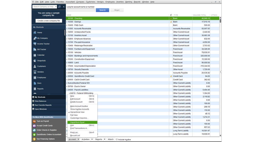The height and width of the screenshot is (142, 253).
Task: Click lightning bolt column header icon
Action: tap(171, 15)
